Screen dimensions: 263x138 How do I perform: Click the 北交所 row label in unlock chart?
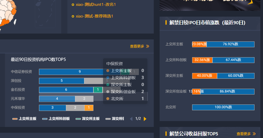171,107
